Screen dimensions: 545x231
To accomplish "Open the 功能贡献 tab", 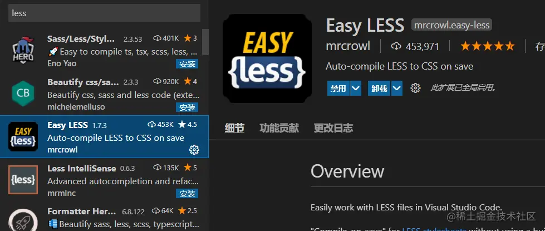I will click(x=279, y=128).
